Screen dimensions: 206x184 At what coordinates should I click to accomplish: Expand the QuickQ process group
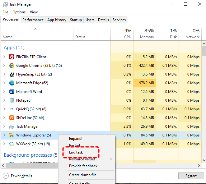click(x=4, y=109)
